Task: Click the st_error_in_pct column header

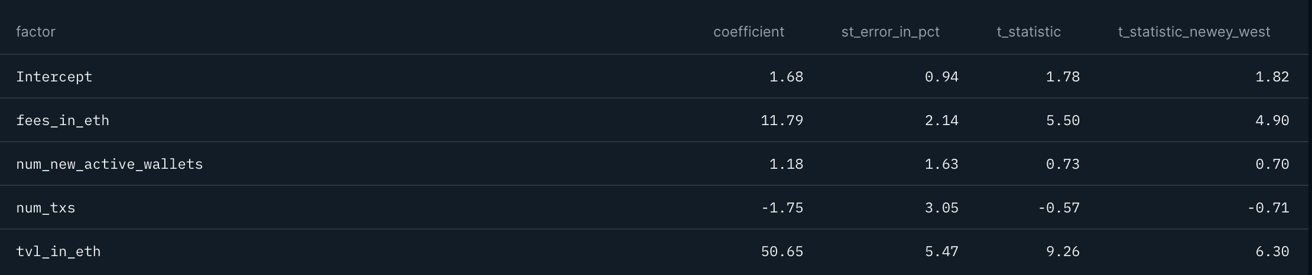Action: click(890, 32)
